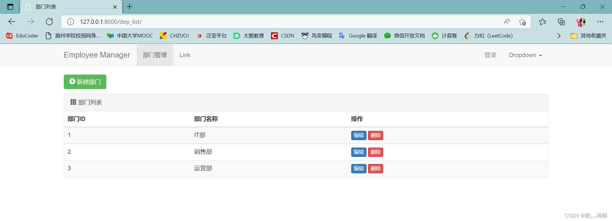The width and height of the screenshot is (612, 221).
Task: Click the 部门列表 browser tab
Action: [x=71, y=7]
